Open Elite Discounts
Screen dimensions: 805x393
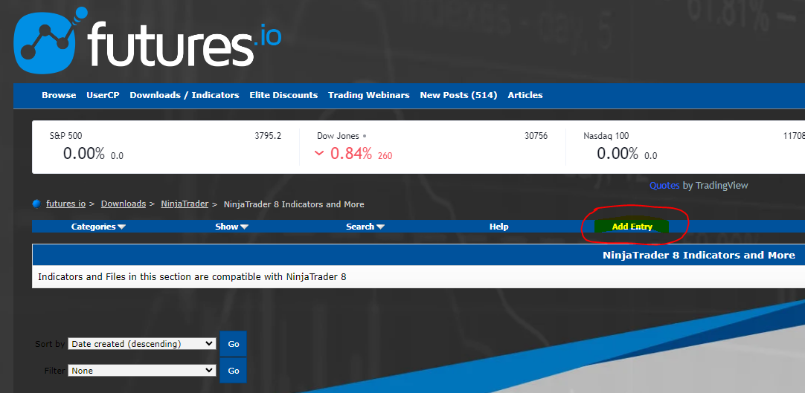283,95
